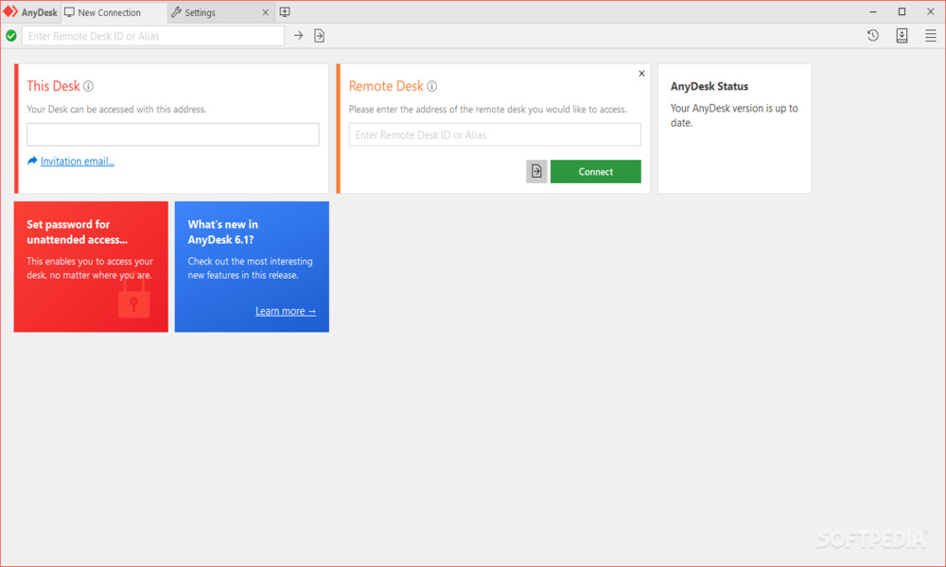Switch to the New Connection tab

(109, 13)
